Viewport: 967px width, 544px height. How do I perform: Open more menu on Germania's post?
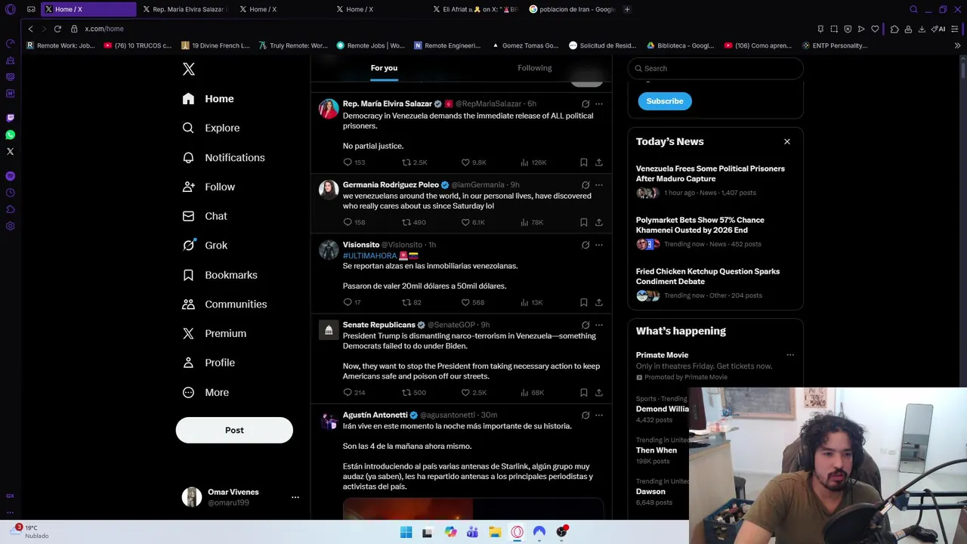click(599, 185)
